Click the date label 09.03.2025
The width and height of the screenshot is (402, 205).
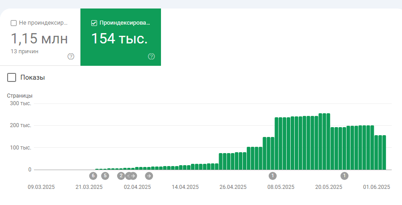coord(41,187)
